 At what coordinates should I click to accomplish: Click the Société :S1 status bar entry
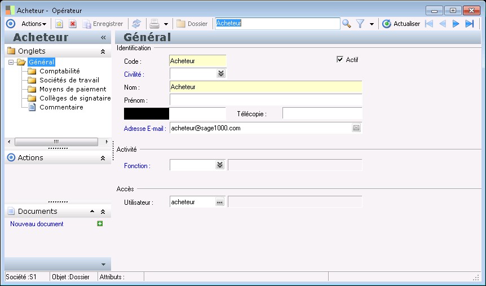pyautogui.click(x=21, y=277)
